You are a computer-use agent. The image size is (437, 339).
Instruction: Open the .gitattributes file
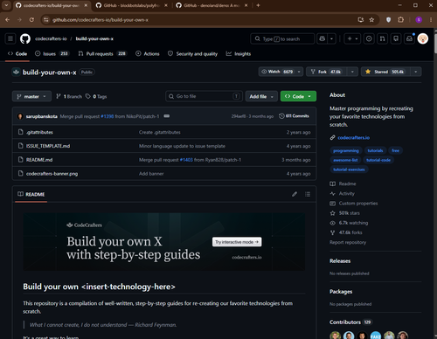39,132
